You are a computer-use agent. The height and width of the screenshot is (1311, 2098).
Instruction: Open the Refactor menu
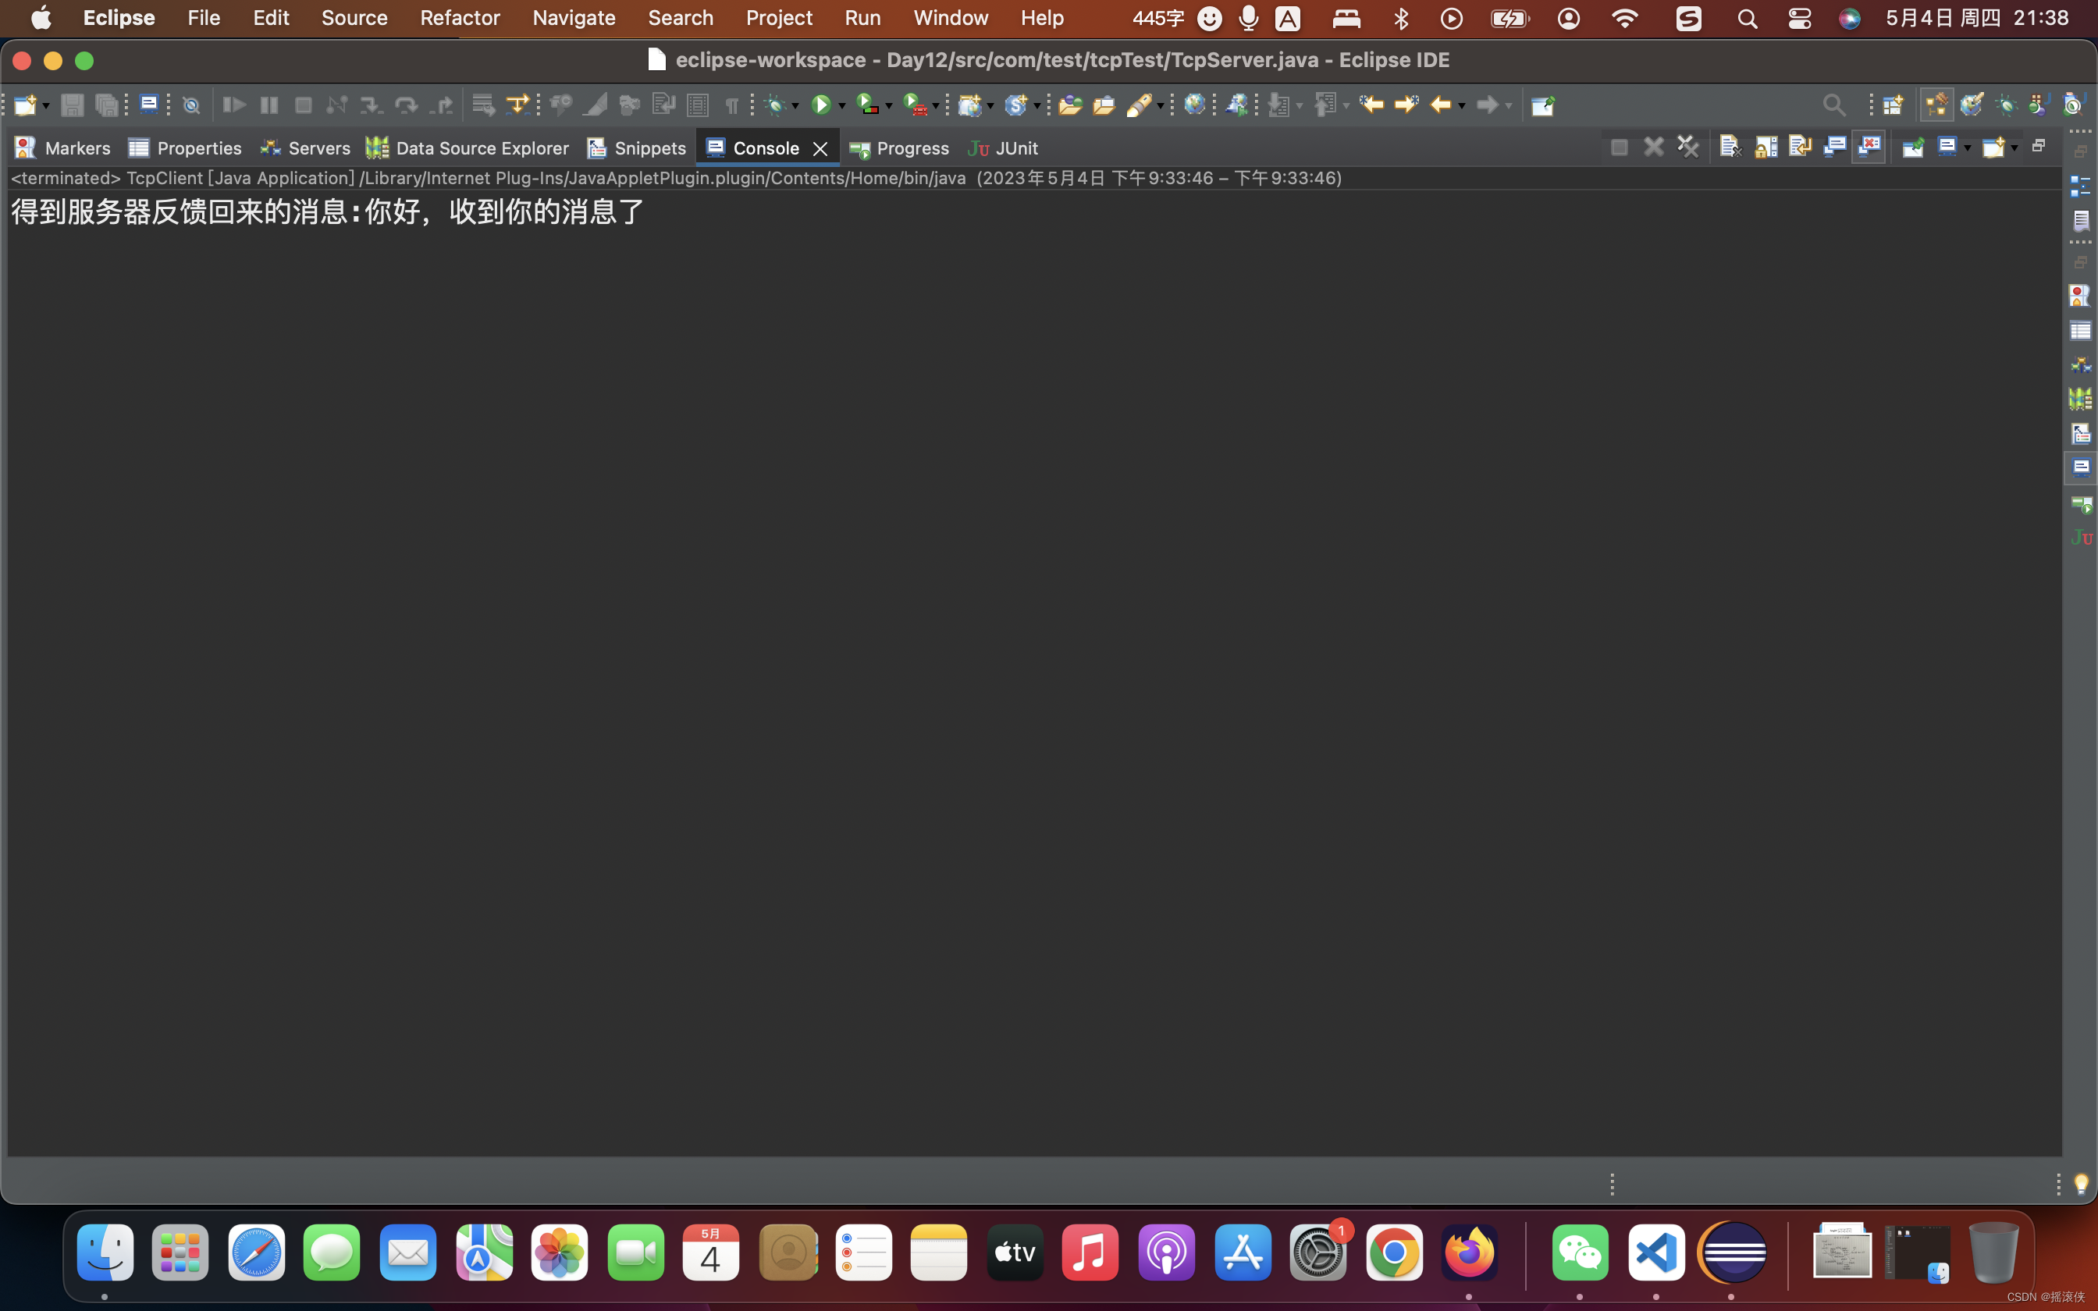[460, 17]
